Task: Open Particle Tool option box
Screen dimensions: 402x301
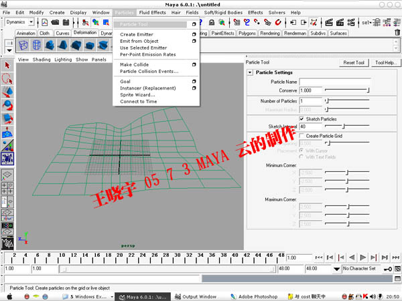Action: tap(194, 24)
